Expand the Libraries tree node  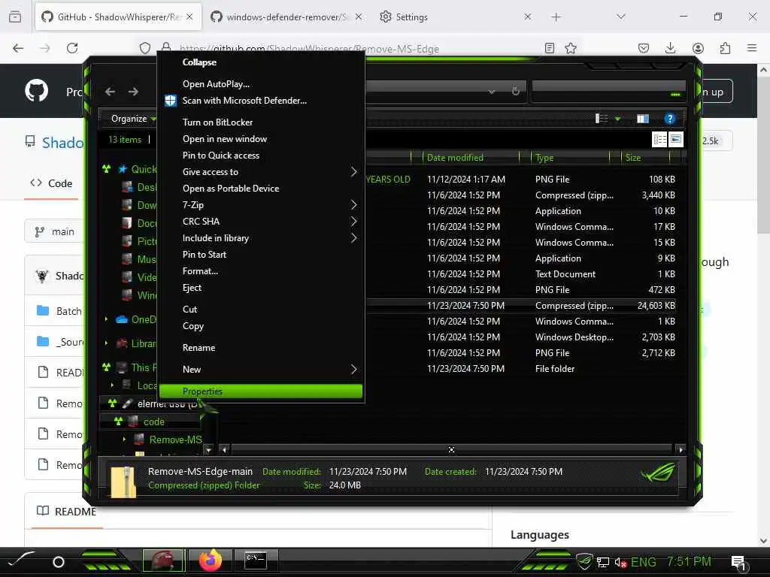pyautogui.click(x=106, y=343)
